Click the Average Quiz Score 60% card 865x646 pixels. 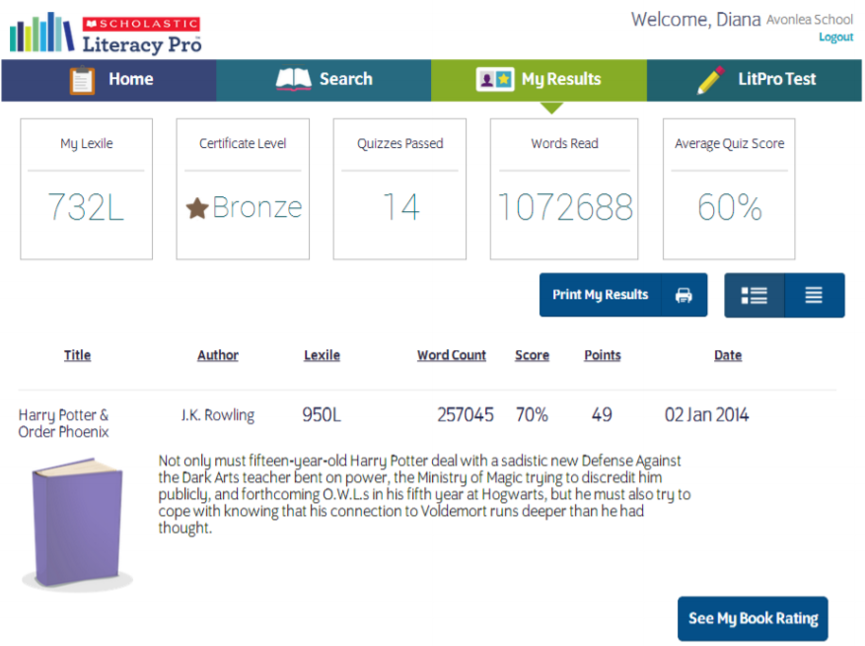tap(729, 188)
